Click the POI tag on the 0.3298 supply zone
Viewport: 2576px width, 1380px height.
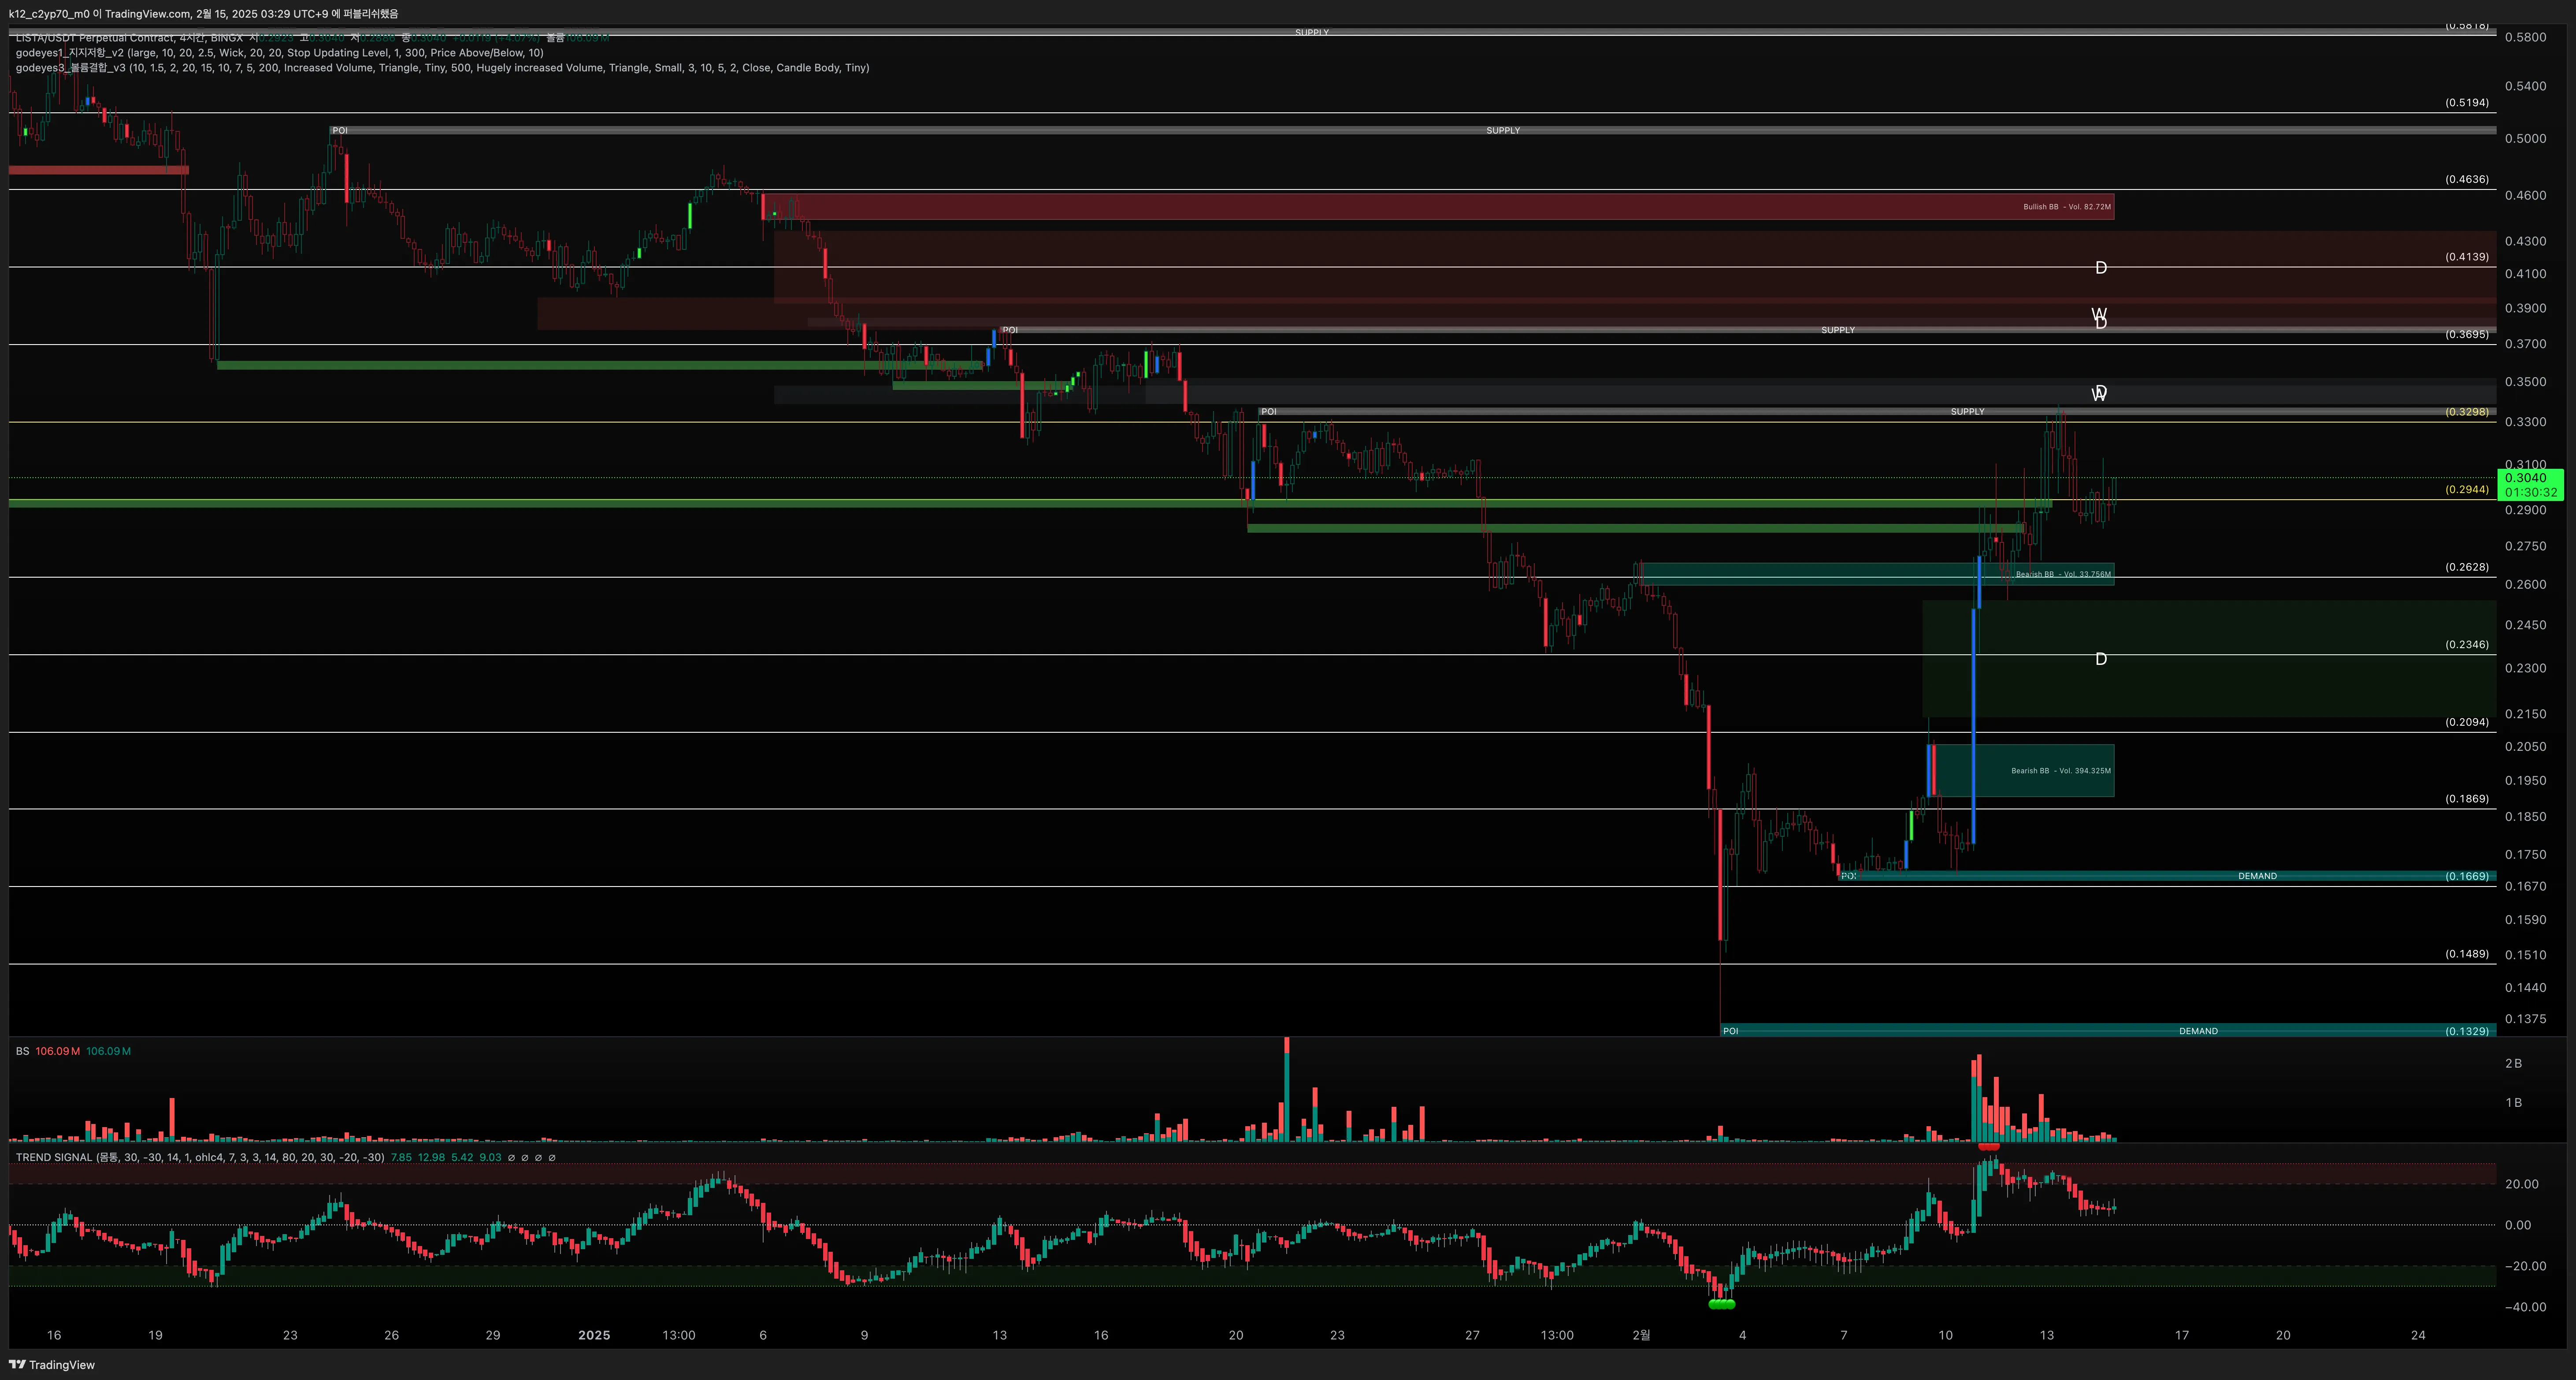(x=1269, y=412)
